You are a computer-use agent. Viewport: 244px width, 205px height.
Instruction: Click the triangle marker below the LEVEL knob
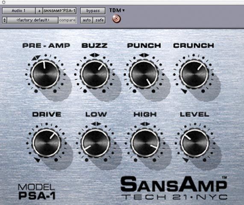[185, 160]
